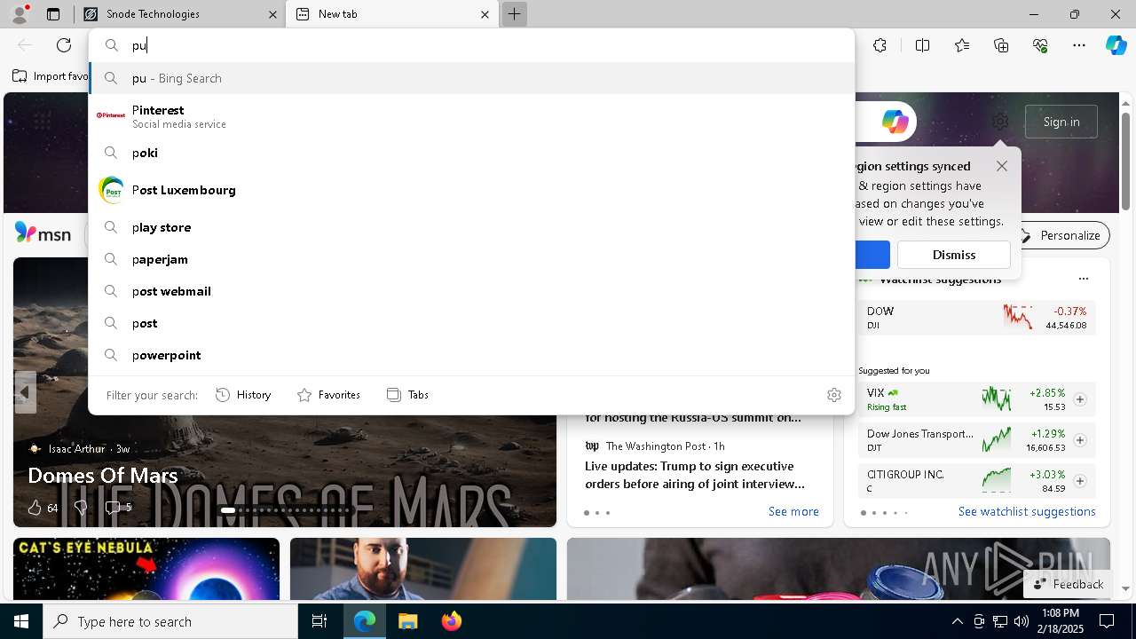Open a new tab with plus button

514,14
